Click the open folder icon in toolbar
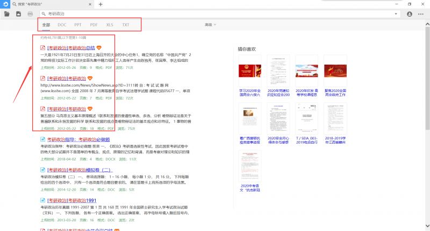 pos(8,14)
